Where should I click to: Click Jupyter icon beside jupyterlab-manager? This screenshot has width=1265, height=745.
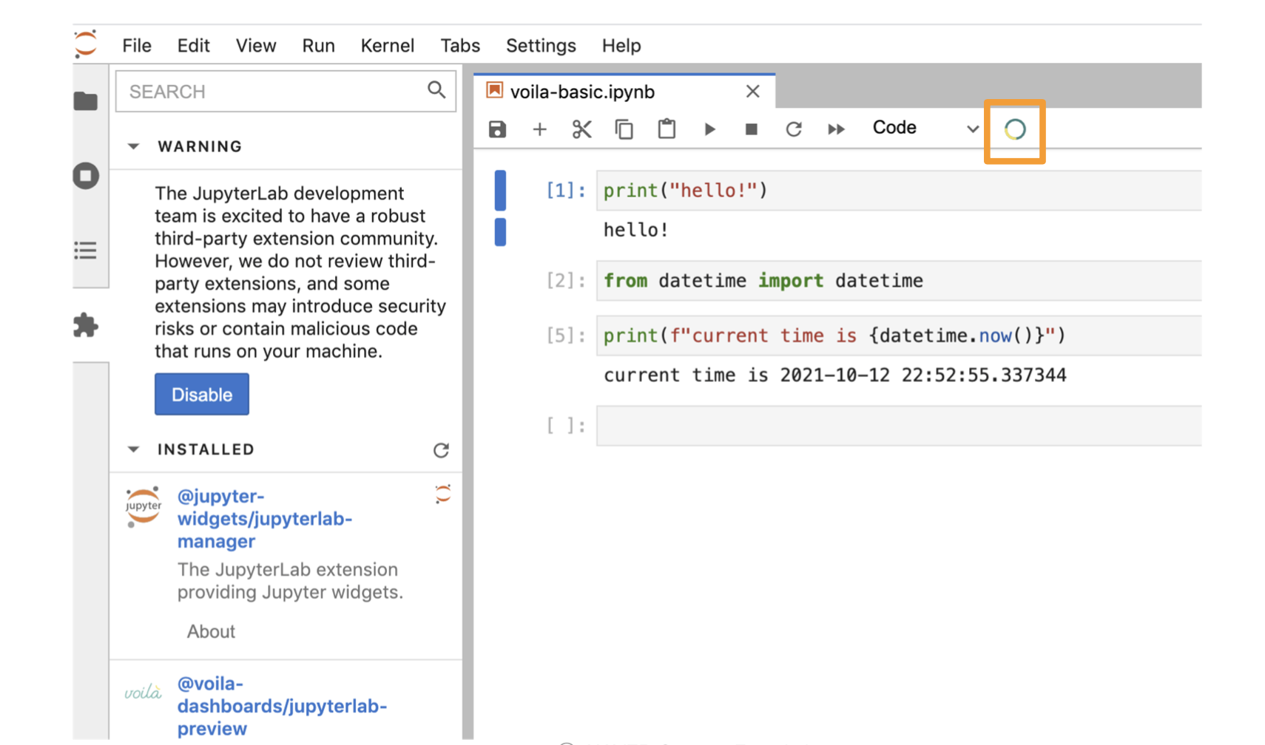click(442, 494)
